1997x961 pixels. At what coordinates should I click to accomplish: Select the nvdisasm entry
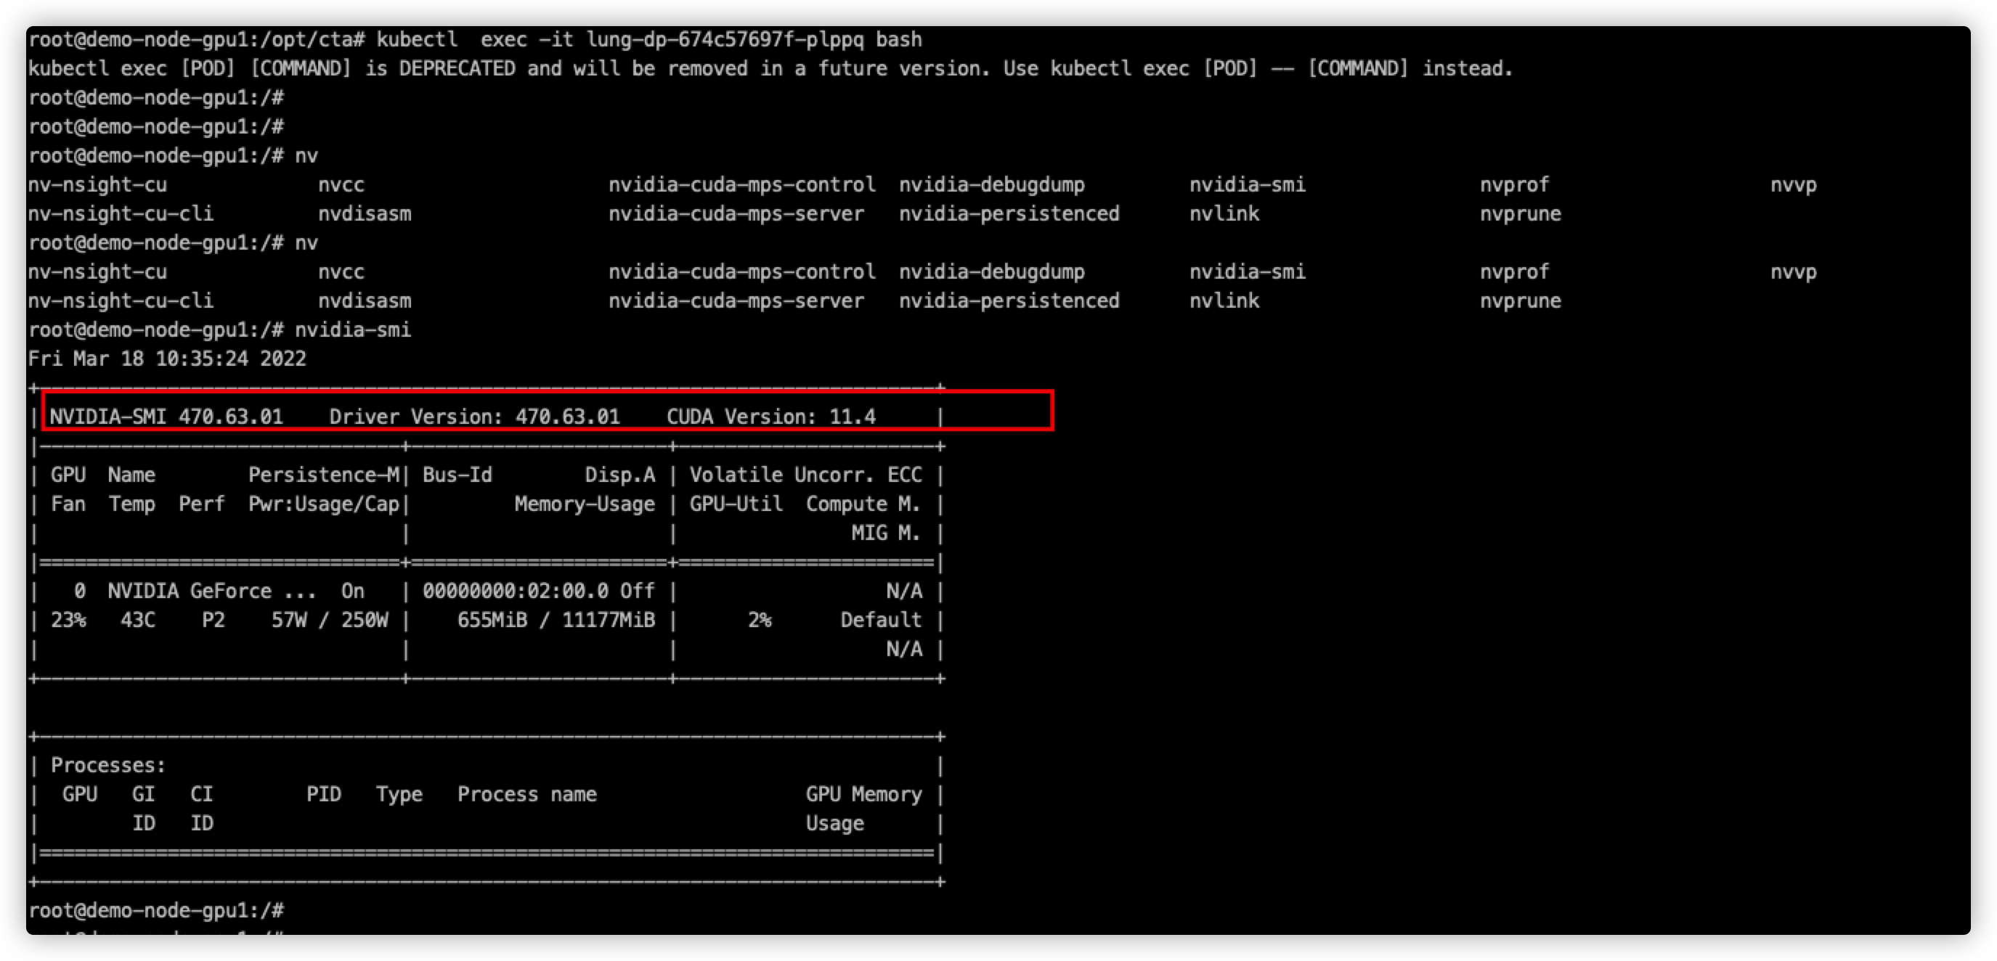point(365,213)
